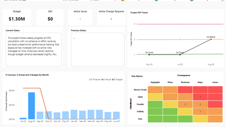The width and height of the screenshot is (226, 127).
Task: Click the small Jul-25 actual bar
Action: pos(23,118)
